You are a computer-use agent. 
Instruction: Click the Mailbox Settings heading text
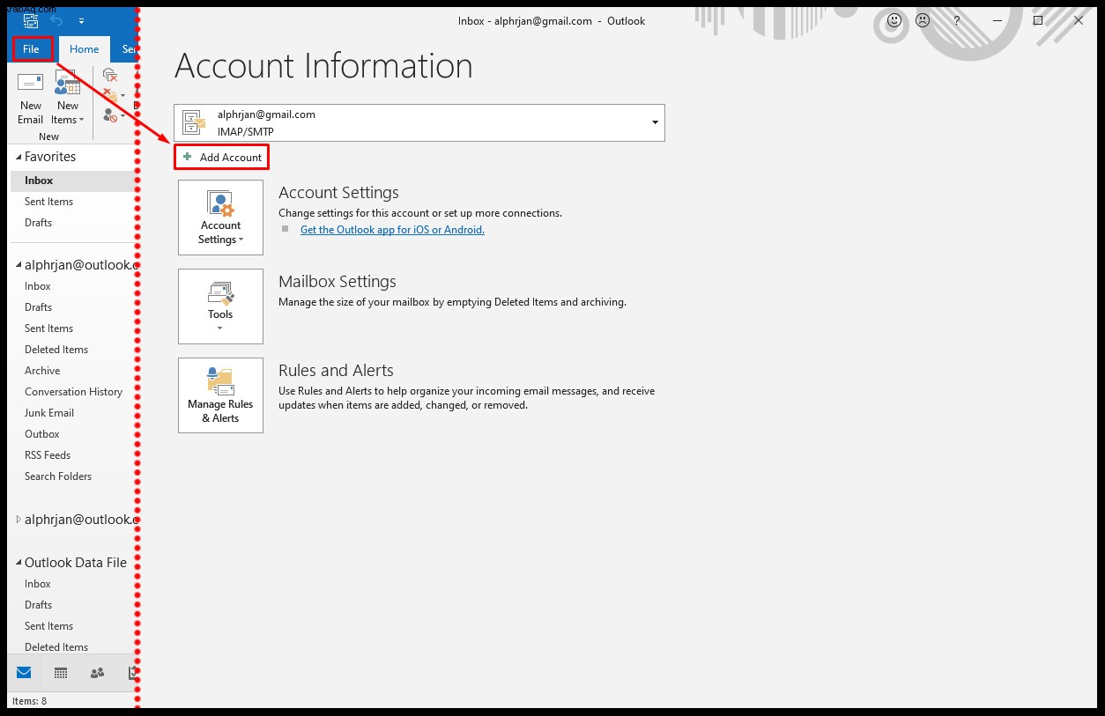[x=337, y=282]
